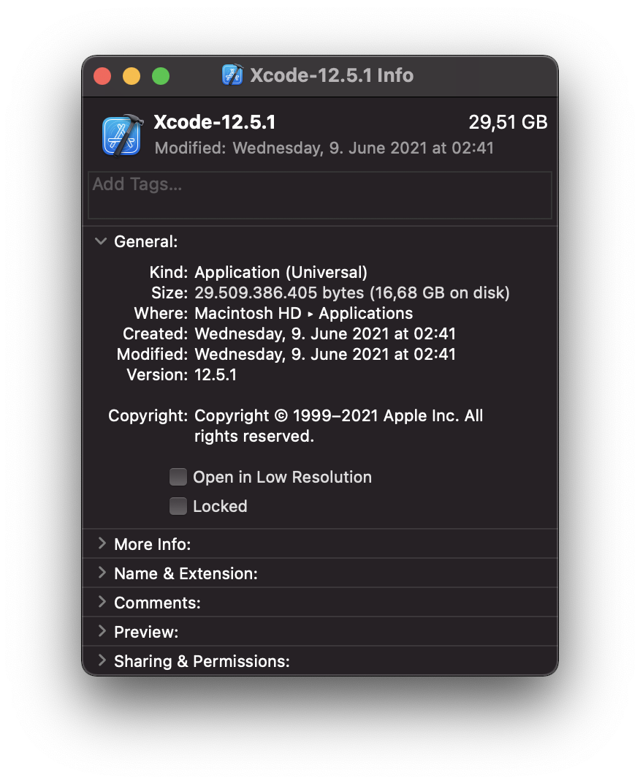Click the Add Tags input field
Image resolution: width=640 pixels, height=784 pixels.
[319, 195]
